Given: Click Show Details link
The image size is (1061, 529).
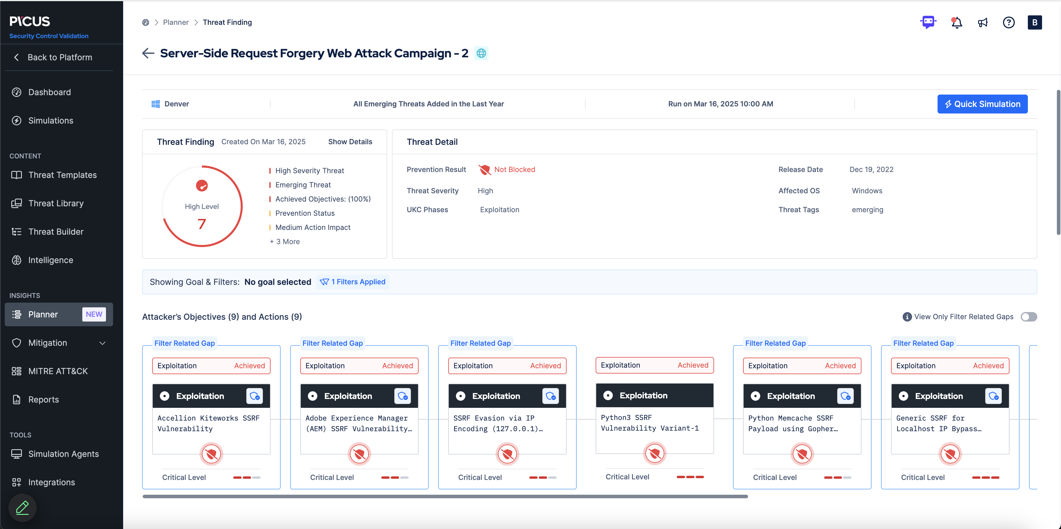Looking at the screenshot, I should [350, 142].
